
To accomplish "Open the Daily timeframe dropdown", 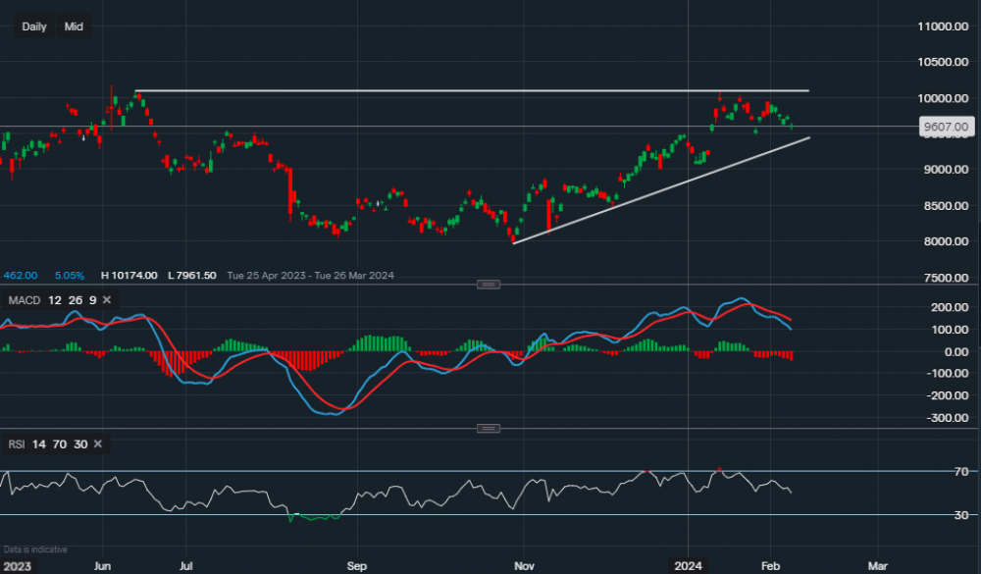I will coord(34,26).
